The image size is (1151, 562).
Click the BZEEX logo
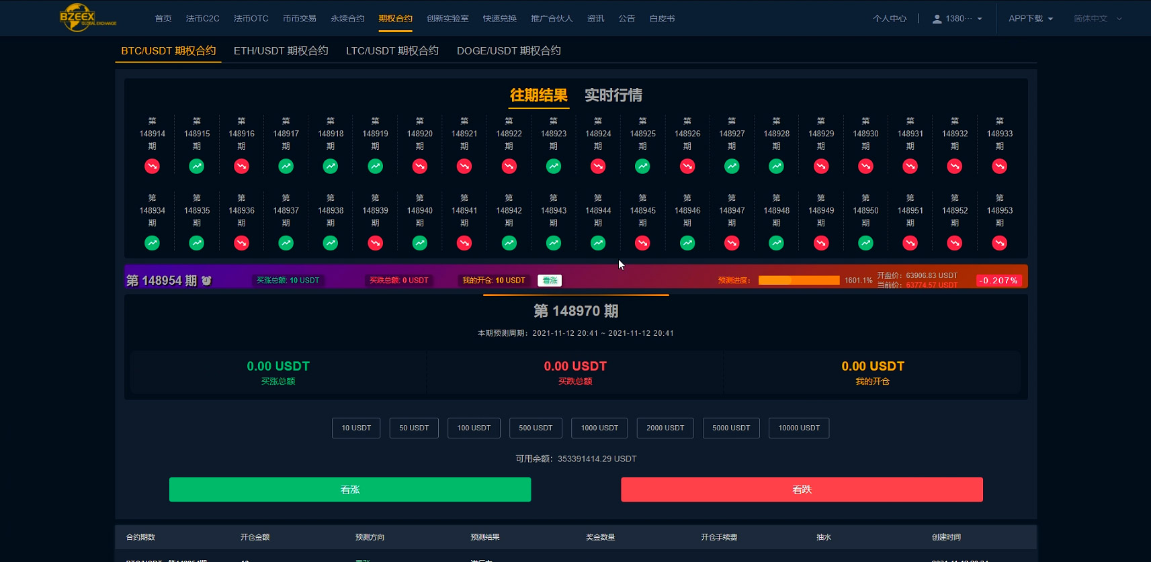pyautogui.click(x=87, y=18)
